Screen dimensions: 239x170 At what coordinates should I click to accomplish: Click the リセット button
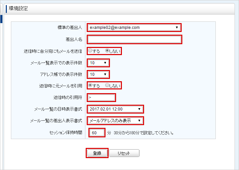pyautogui.click(x=124, y=153)
